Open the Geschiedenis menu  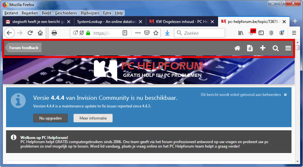coord(66,13)
